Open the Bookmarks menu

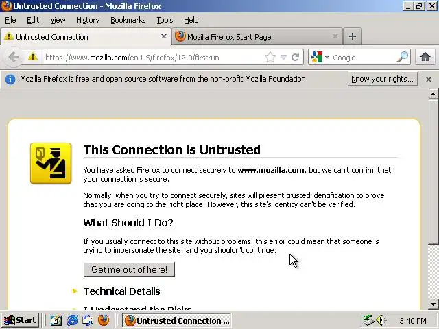click(128, 20)
